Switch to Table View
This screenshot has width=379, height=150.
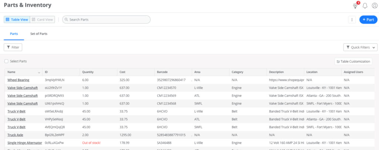click(x=17, y=20)
